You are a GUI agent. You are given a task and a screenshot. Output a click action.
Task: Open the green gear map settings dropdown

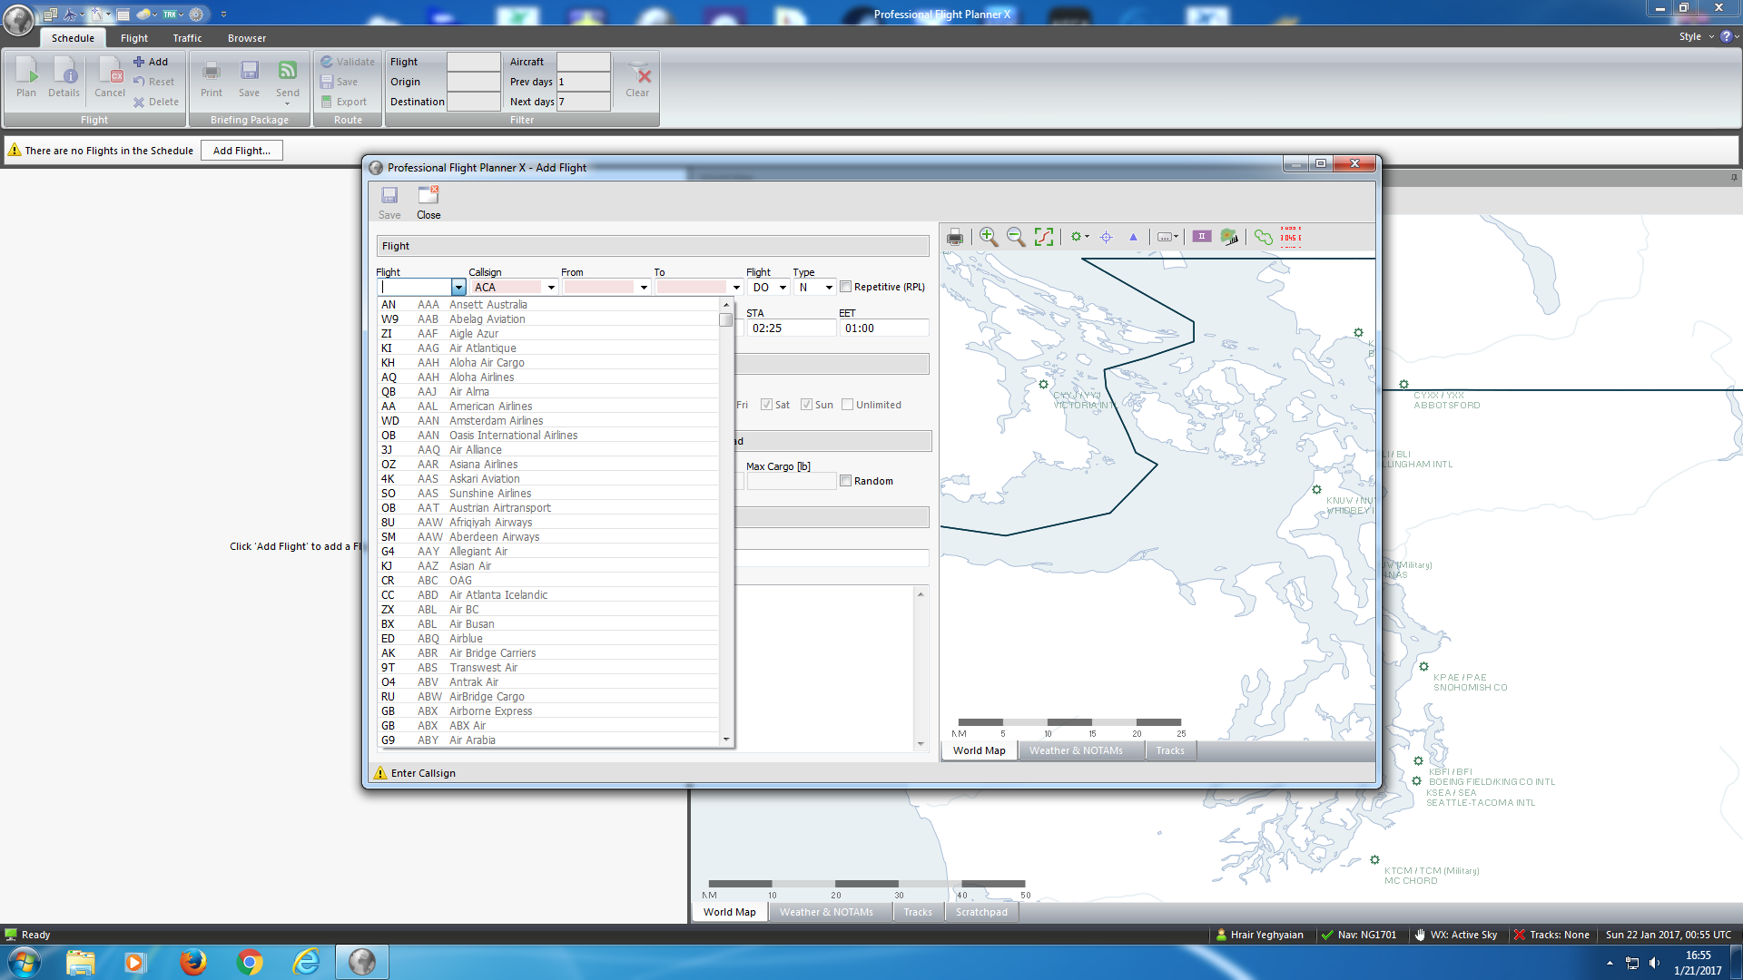[1079, 237]
